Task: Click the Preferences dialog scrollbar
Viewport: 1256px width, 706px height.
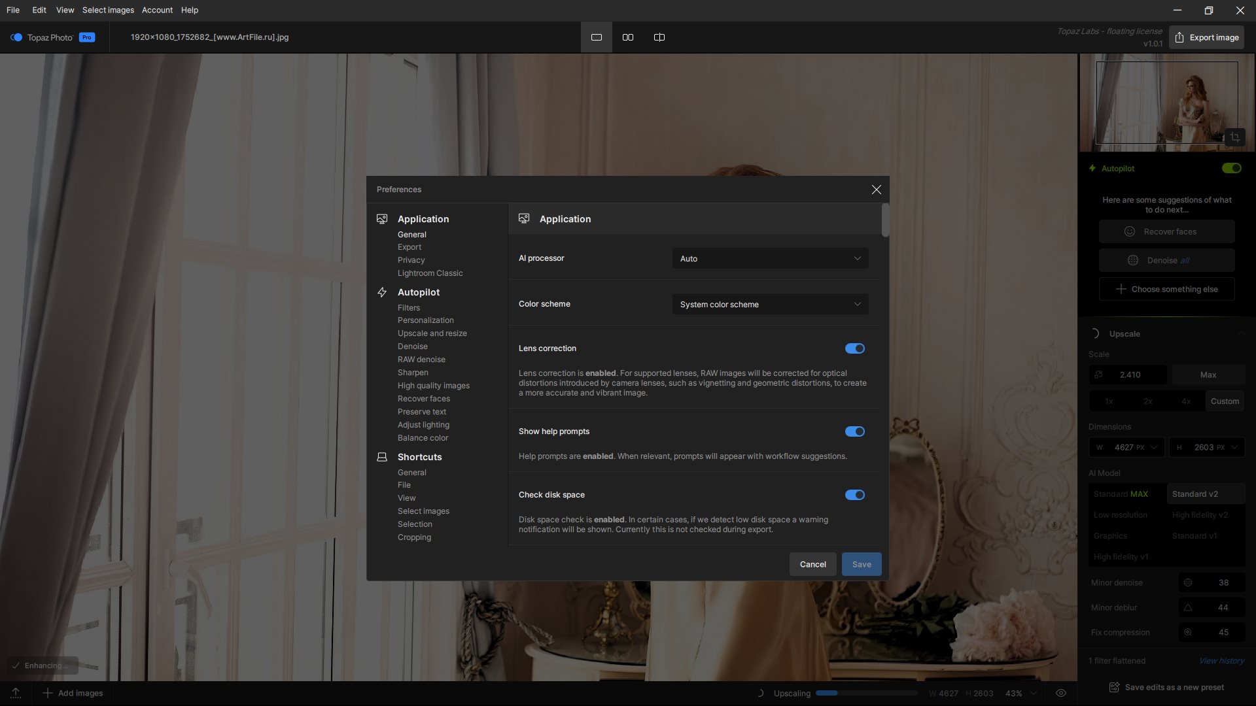Action: pyautogui.click(x=885, y=221)
